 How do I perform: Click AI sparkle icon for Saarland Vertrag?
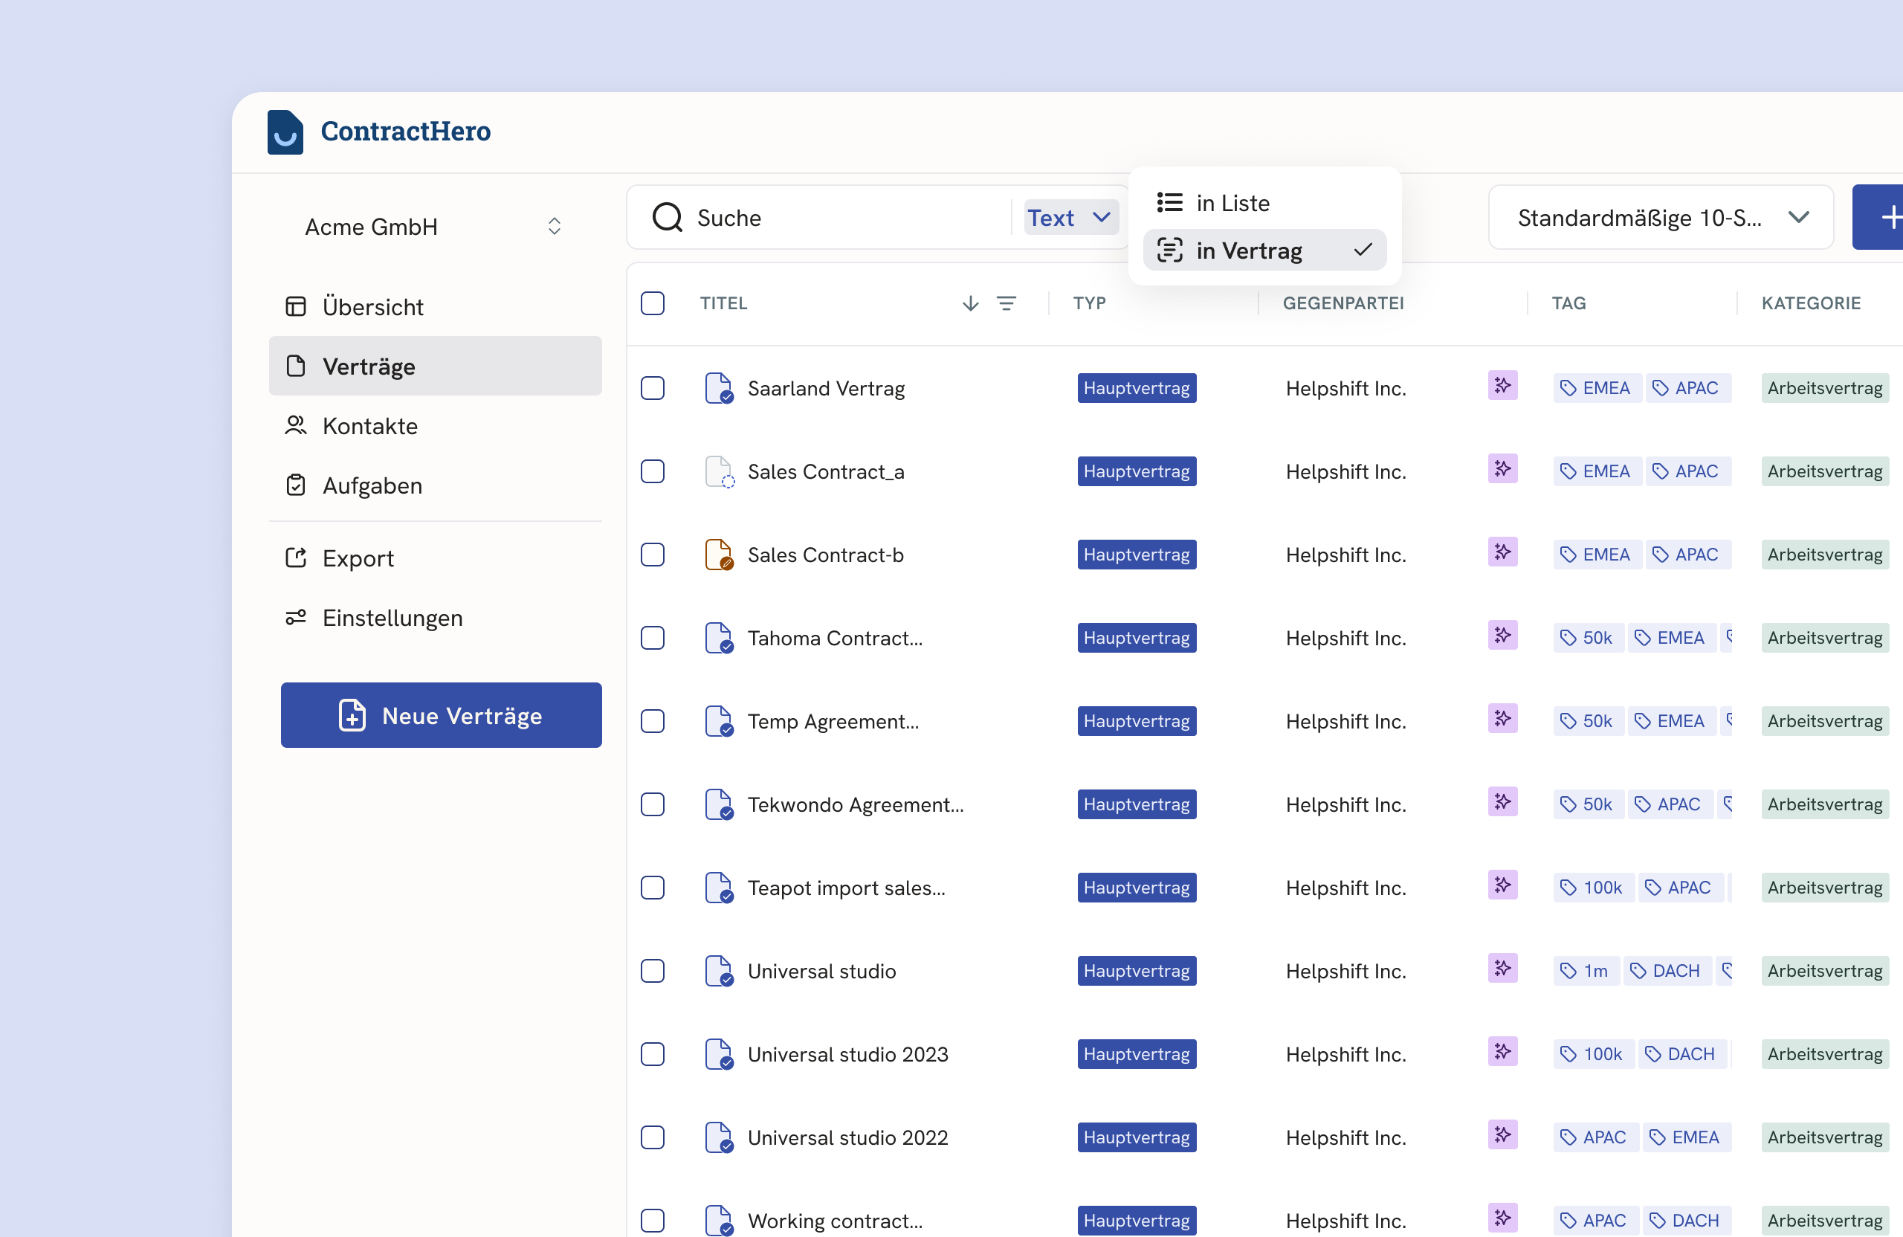[x=1502, y=387]
